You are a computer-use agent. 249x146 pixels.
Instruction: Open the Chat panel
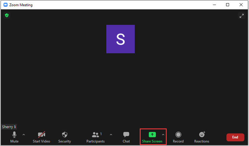click(126, 137)
